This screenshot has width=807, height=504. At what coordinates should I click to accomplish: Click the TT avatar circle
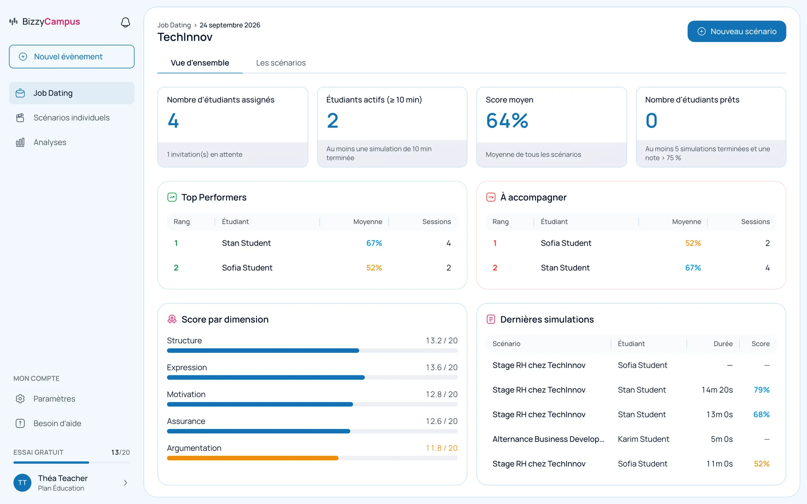pos(23,483)
